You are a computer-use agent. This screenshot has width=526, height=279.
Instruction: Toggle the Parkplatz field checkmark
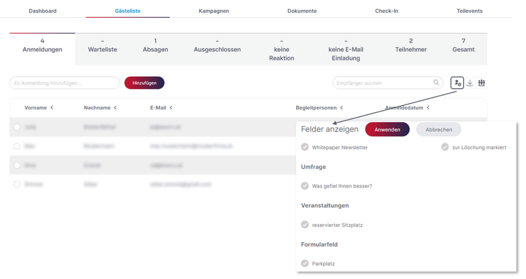click(x=304, y=263)
